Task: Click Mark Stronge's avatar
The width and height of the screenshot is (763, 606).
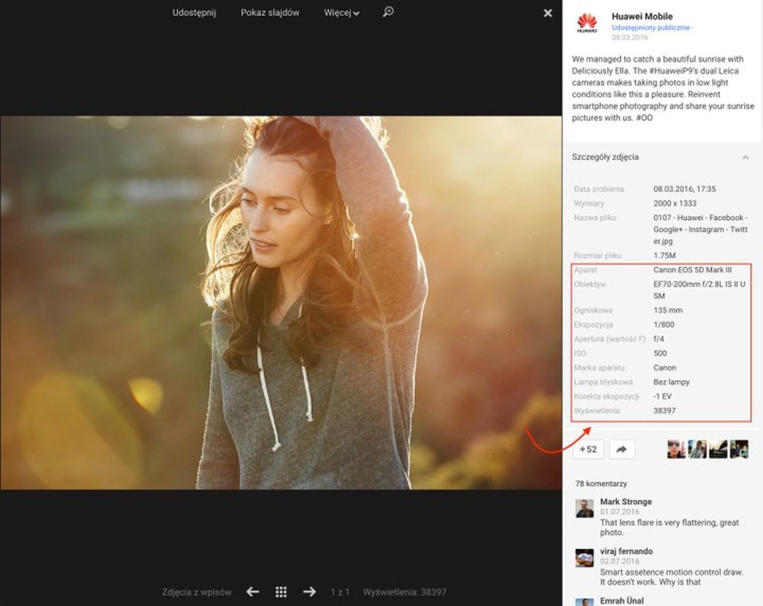Action: pyautogui.click(x=584, y=508)
